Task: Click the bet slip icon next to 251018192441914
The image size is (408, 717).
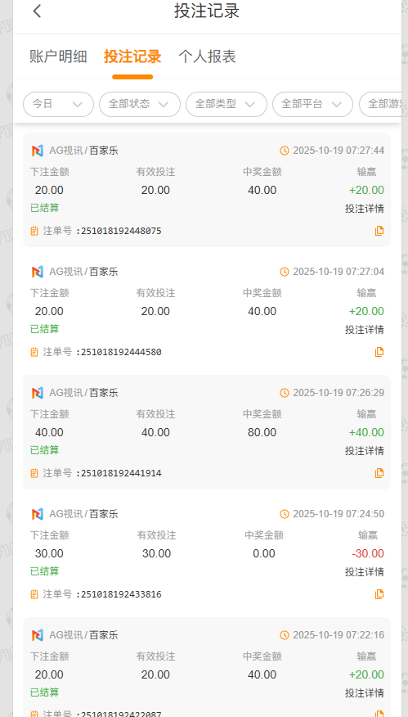Action: 34,473
